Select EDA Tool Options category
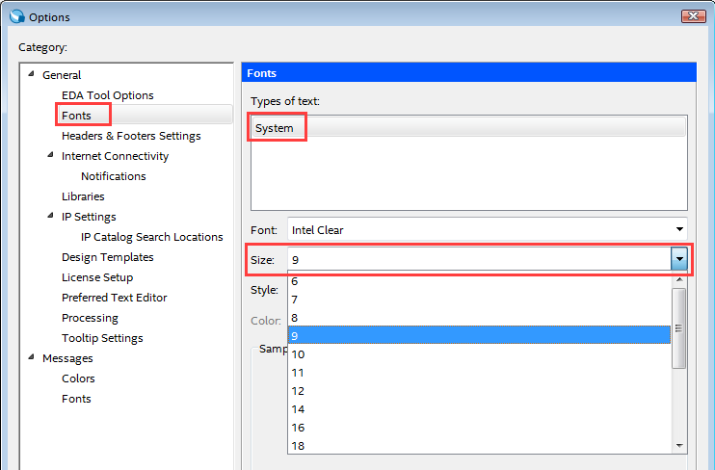 click(x=107, y=95)
